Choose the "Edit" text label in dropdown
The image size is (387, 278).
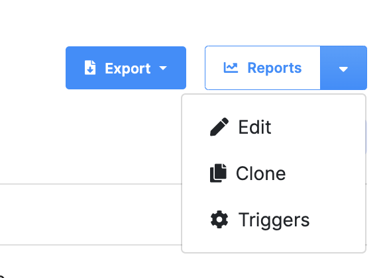coord(254,127)
